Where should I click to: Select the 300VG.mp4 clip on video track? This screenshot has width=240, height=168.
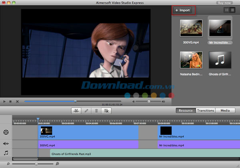click(88, 132)
